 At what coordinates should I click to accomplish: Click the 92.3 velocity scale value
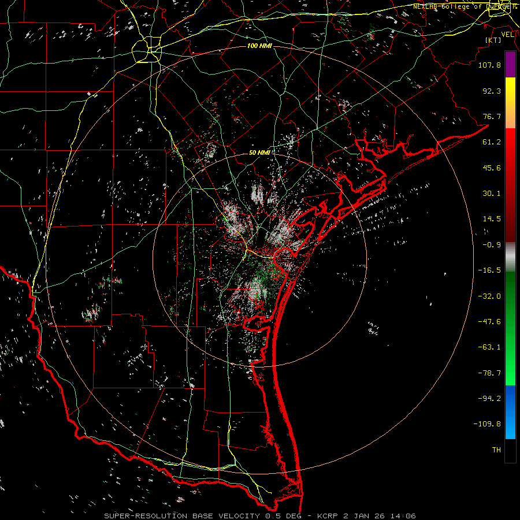(492, 91)
